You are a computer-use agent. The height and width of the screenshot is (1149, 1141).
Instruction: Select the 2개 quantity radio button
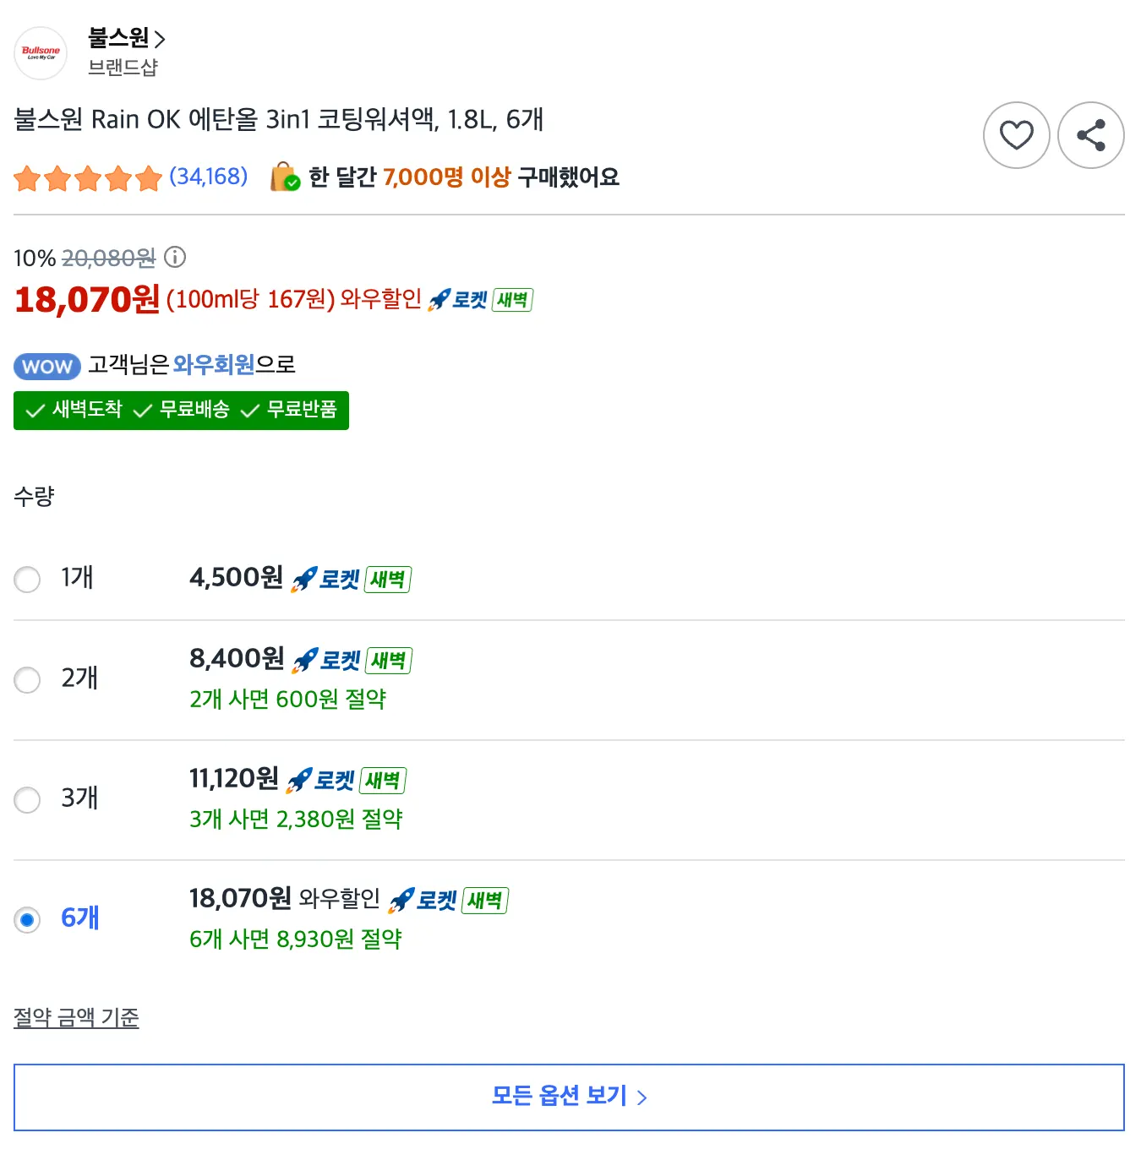tap(27, 679)
